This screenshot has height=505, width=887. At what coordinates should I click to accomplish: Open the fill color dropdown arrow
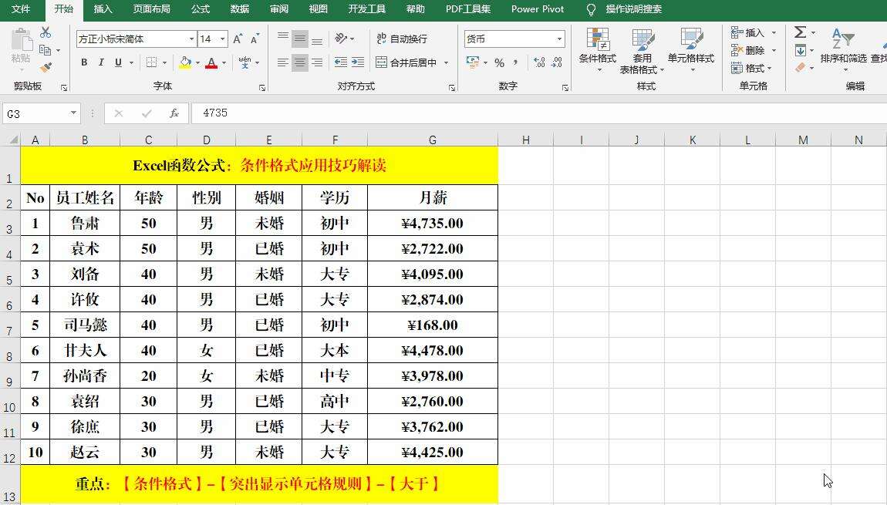coord(197,62)
